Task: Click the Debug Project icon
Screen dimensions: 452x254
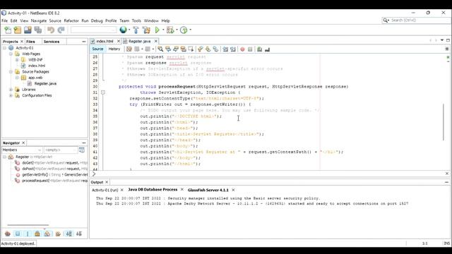Action: coord(170,30)
